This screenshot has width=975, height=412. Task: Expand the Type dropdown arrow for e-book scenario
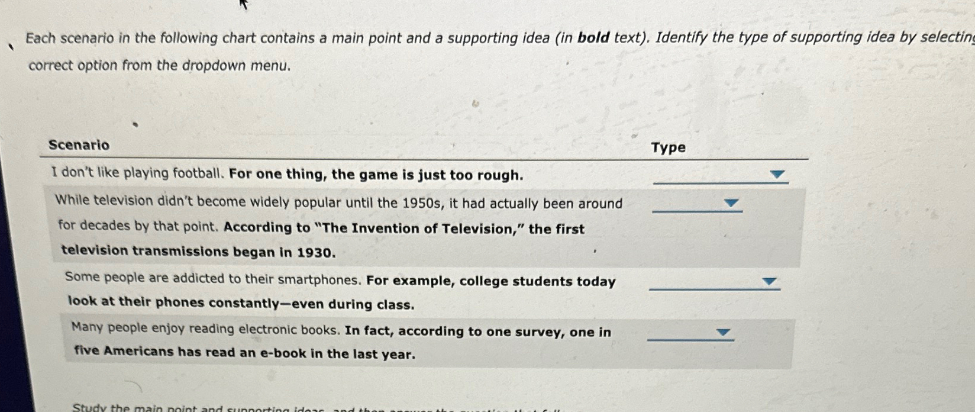point(724,333)
